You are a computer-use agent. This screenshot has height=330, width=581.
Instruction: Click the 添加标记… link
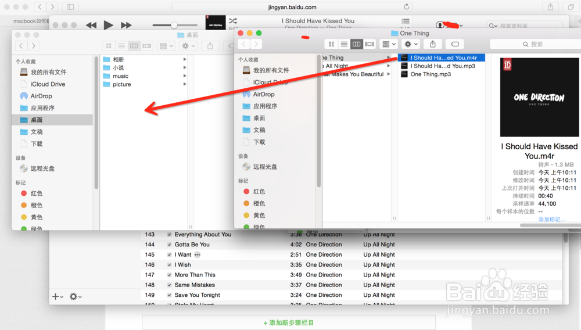click(552, 219)
